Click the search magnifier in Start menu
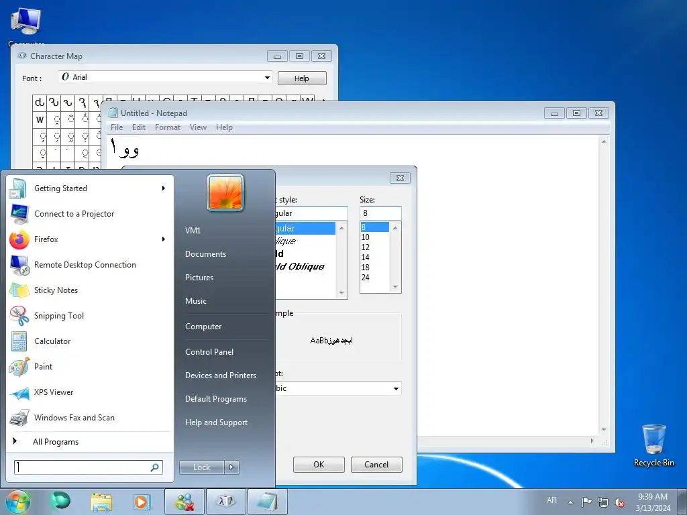Image resolution: width=687 pixels, height=515 pixels. [154, 467]
